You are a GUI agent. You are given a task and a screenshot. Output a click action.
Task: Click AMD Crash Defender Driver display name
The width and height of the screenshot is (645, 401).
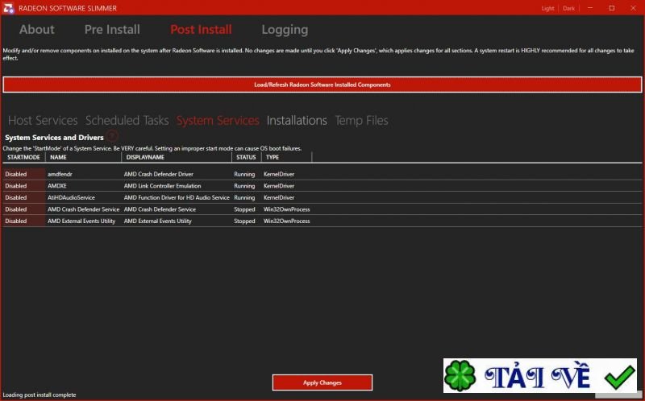tap(158, 174)
